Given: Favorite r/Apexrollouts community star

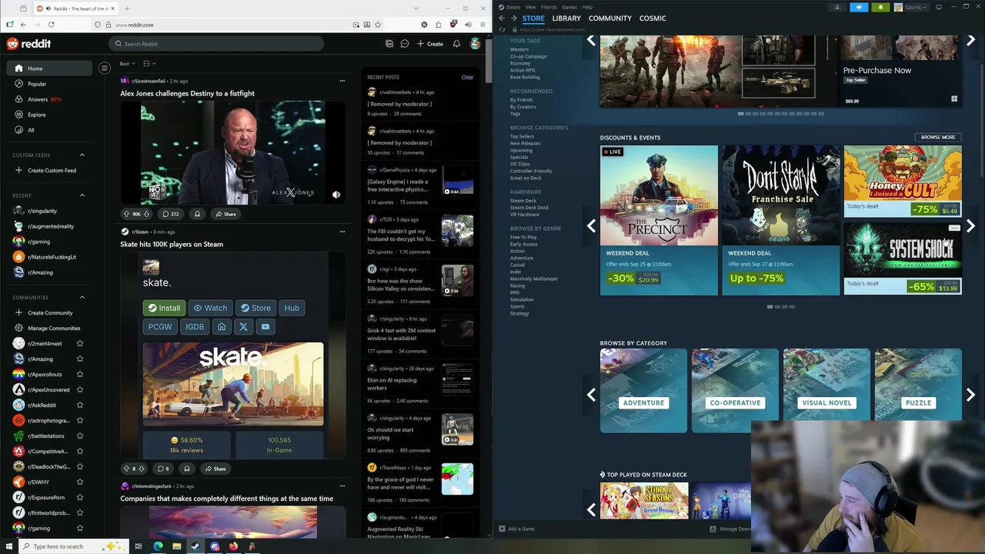Looking at the screenshot, I should coord(79,374).
